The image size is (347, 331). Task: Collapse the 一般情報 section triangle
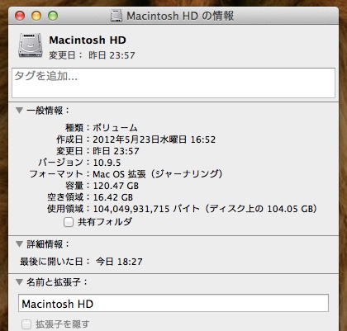click(x=19, y=111)
